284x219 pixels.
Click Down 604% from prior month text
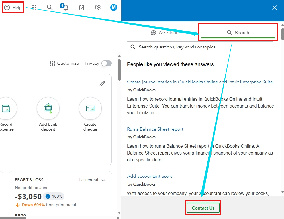click(50, 205)
